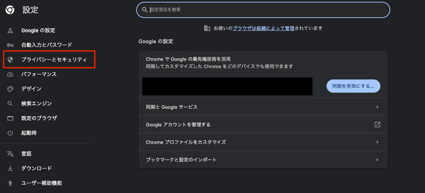Click the key icon for 自動入力とパスワード
The width and height of the screenshot is (425, 193).
(x=11, y=45)
